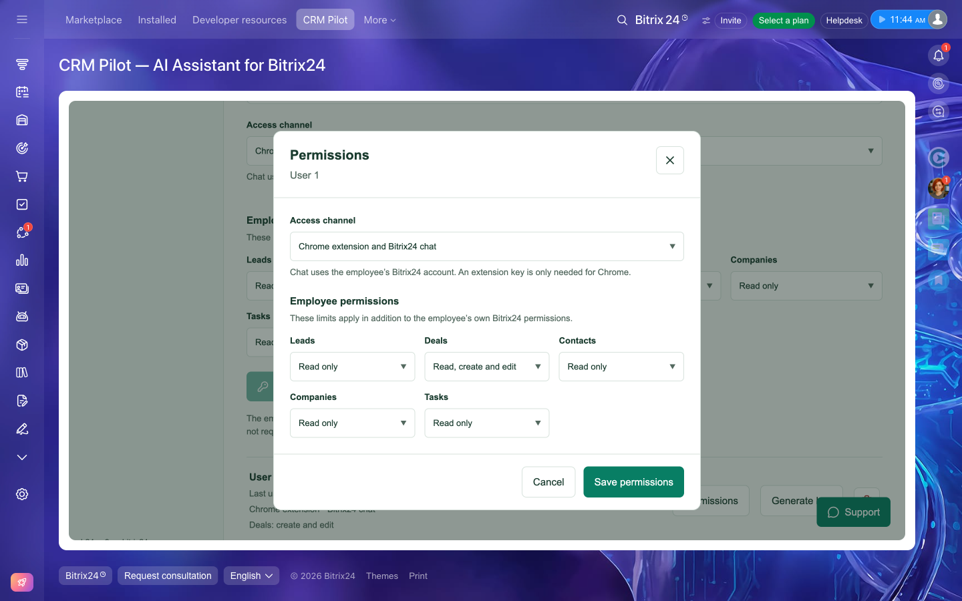Screen dimensions: 962x601
Task: Open the user profile avatar
Action: pyautogui.click(x=938, y=19)
